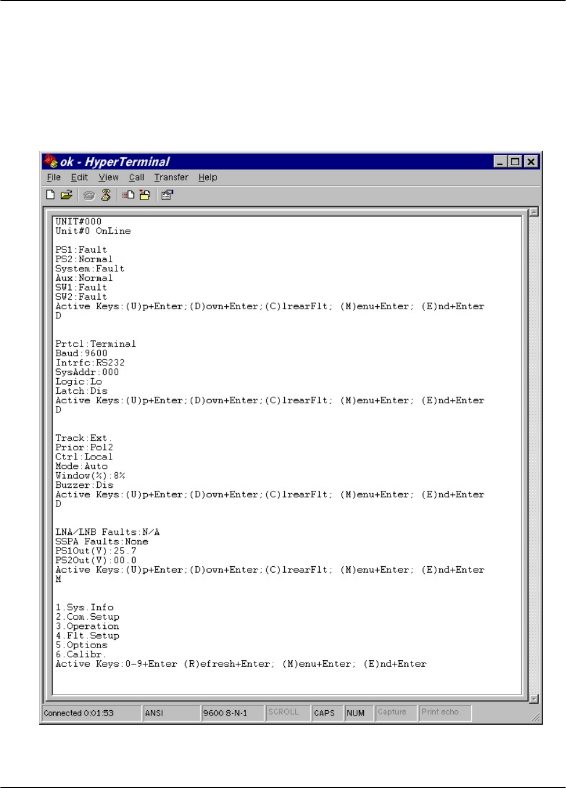Open the Properties toolbar icon
Screen dimensions: 566x788
[167, 195]
